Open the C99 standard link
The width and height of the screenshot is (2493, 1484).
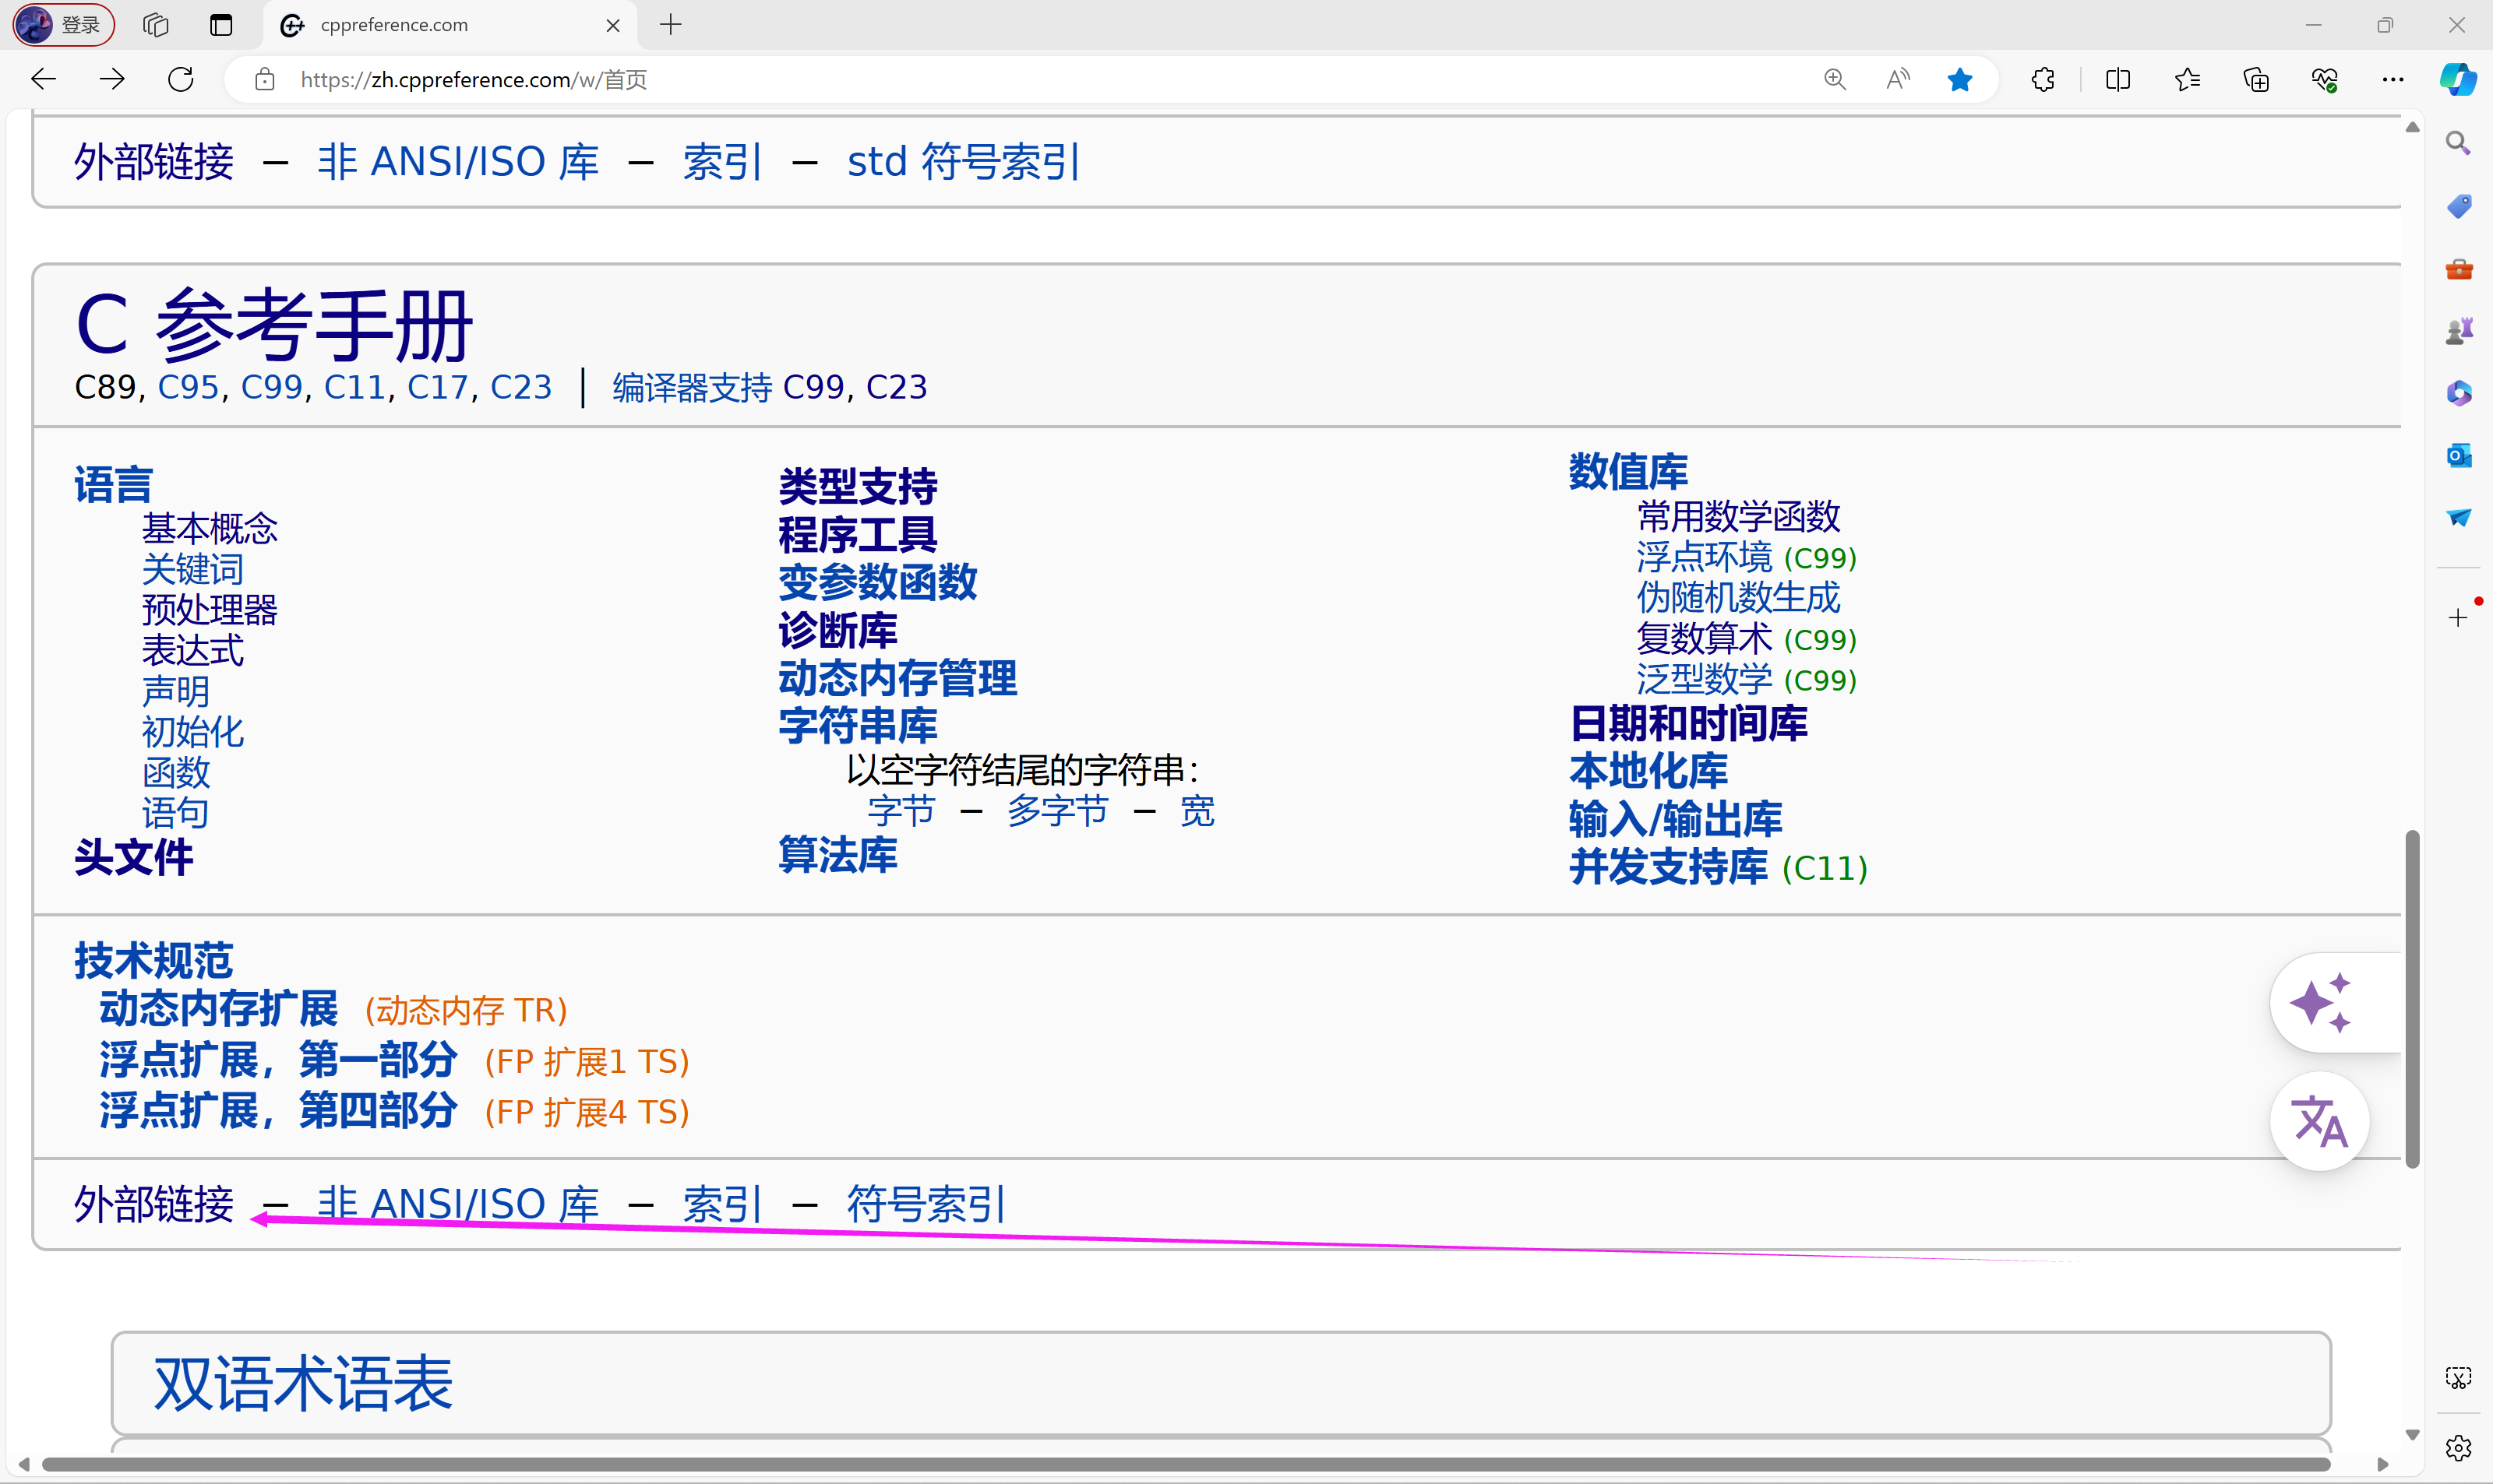[271, 387]
